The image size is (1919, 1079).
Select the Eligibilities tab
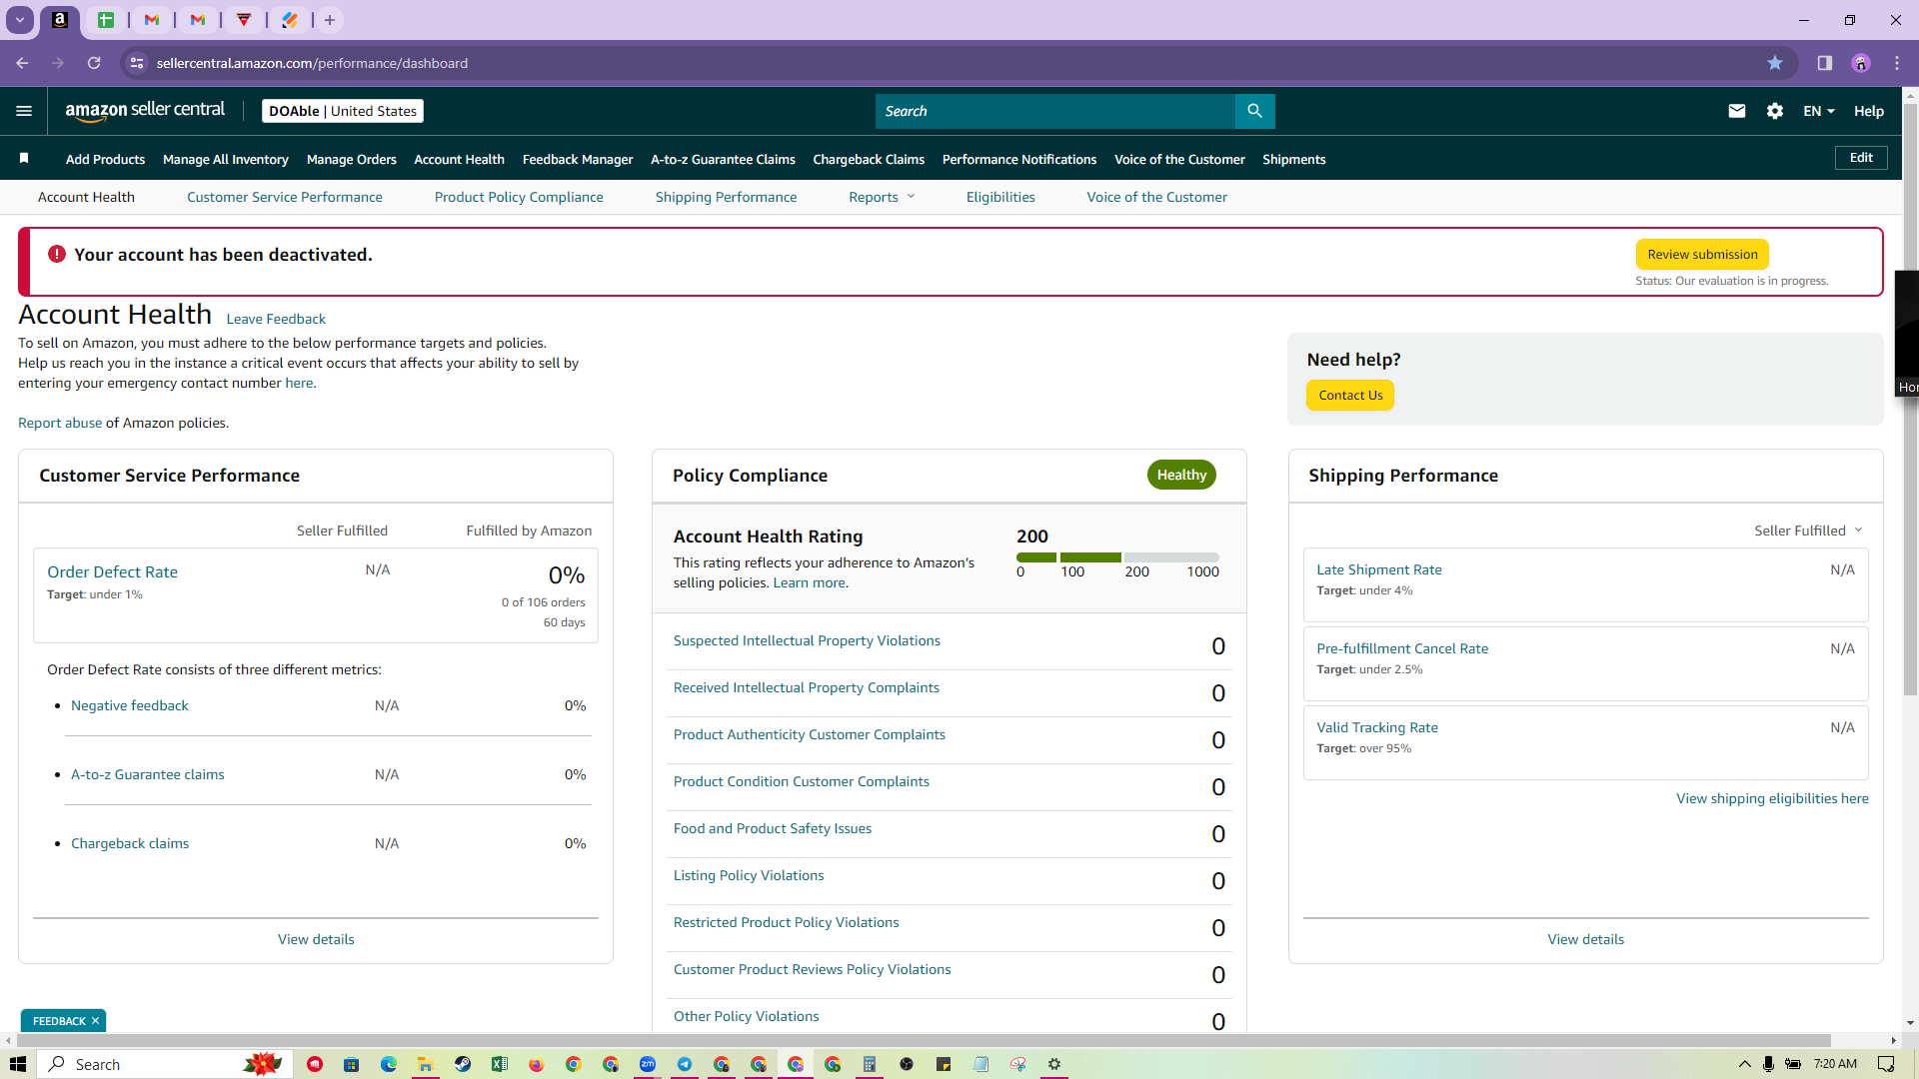(1000, 197)
